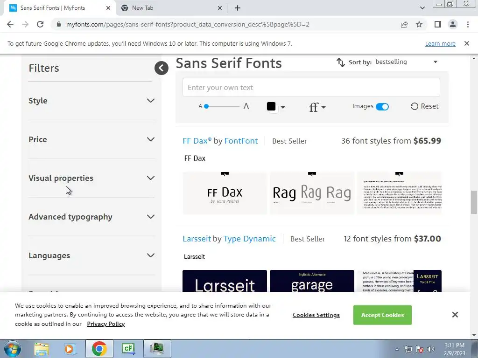Open the Rag Rag Rag weights preview image

pos(312,193)
